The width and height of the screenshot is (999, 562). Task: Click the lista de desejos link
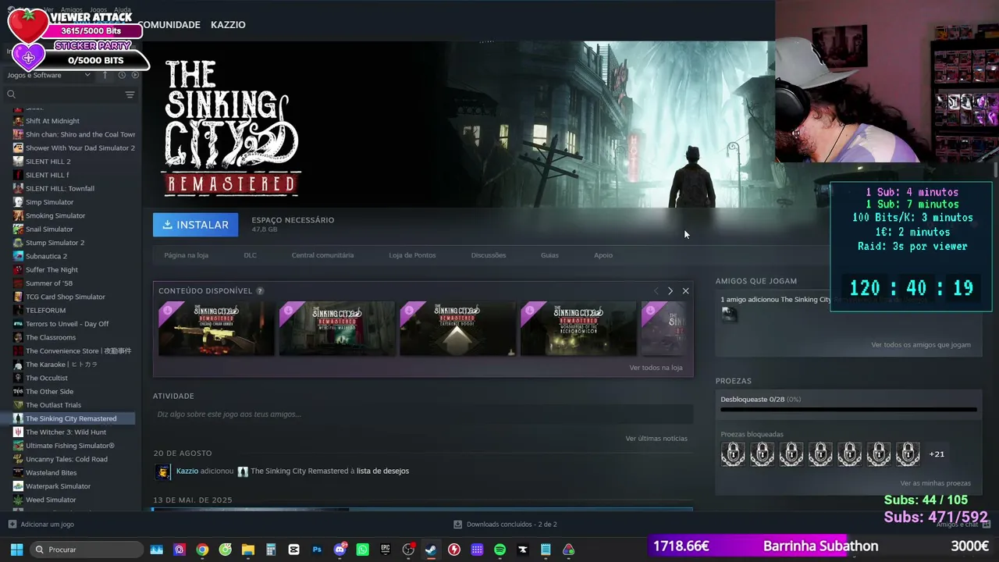[382, 471]
